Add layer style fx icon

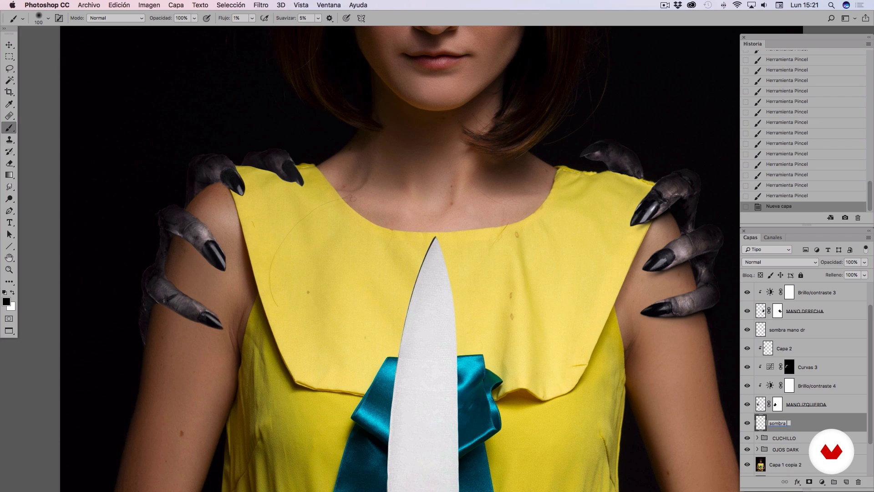tap(797, 482)
